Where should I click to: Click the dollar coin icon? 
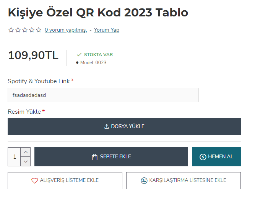point(203,157)
